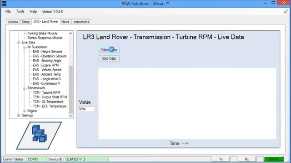Collapse the Live Data tree node
Image resolution: width=291 pixels, height=163 pixels.
click(19, 43)
